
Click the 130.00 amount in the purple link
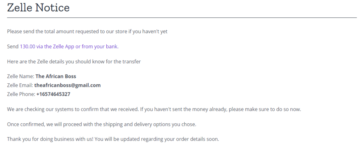click(x=27, y=46)
